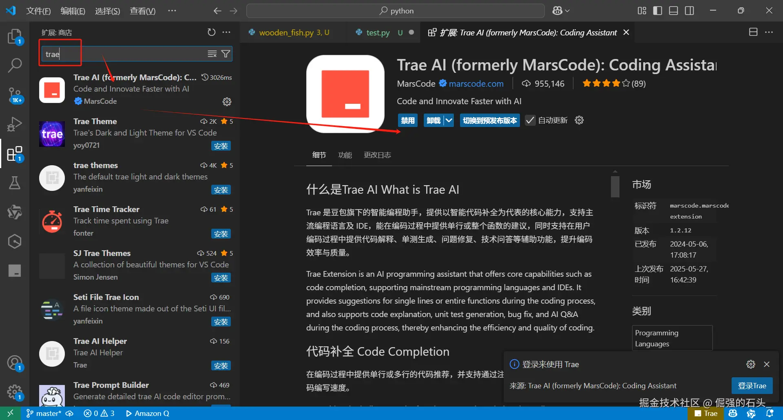The height and width of the screenshot is (420, 783).
Task: Open errors and warnings count in status bar
Action: click(99, 413)
